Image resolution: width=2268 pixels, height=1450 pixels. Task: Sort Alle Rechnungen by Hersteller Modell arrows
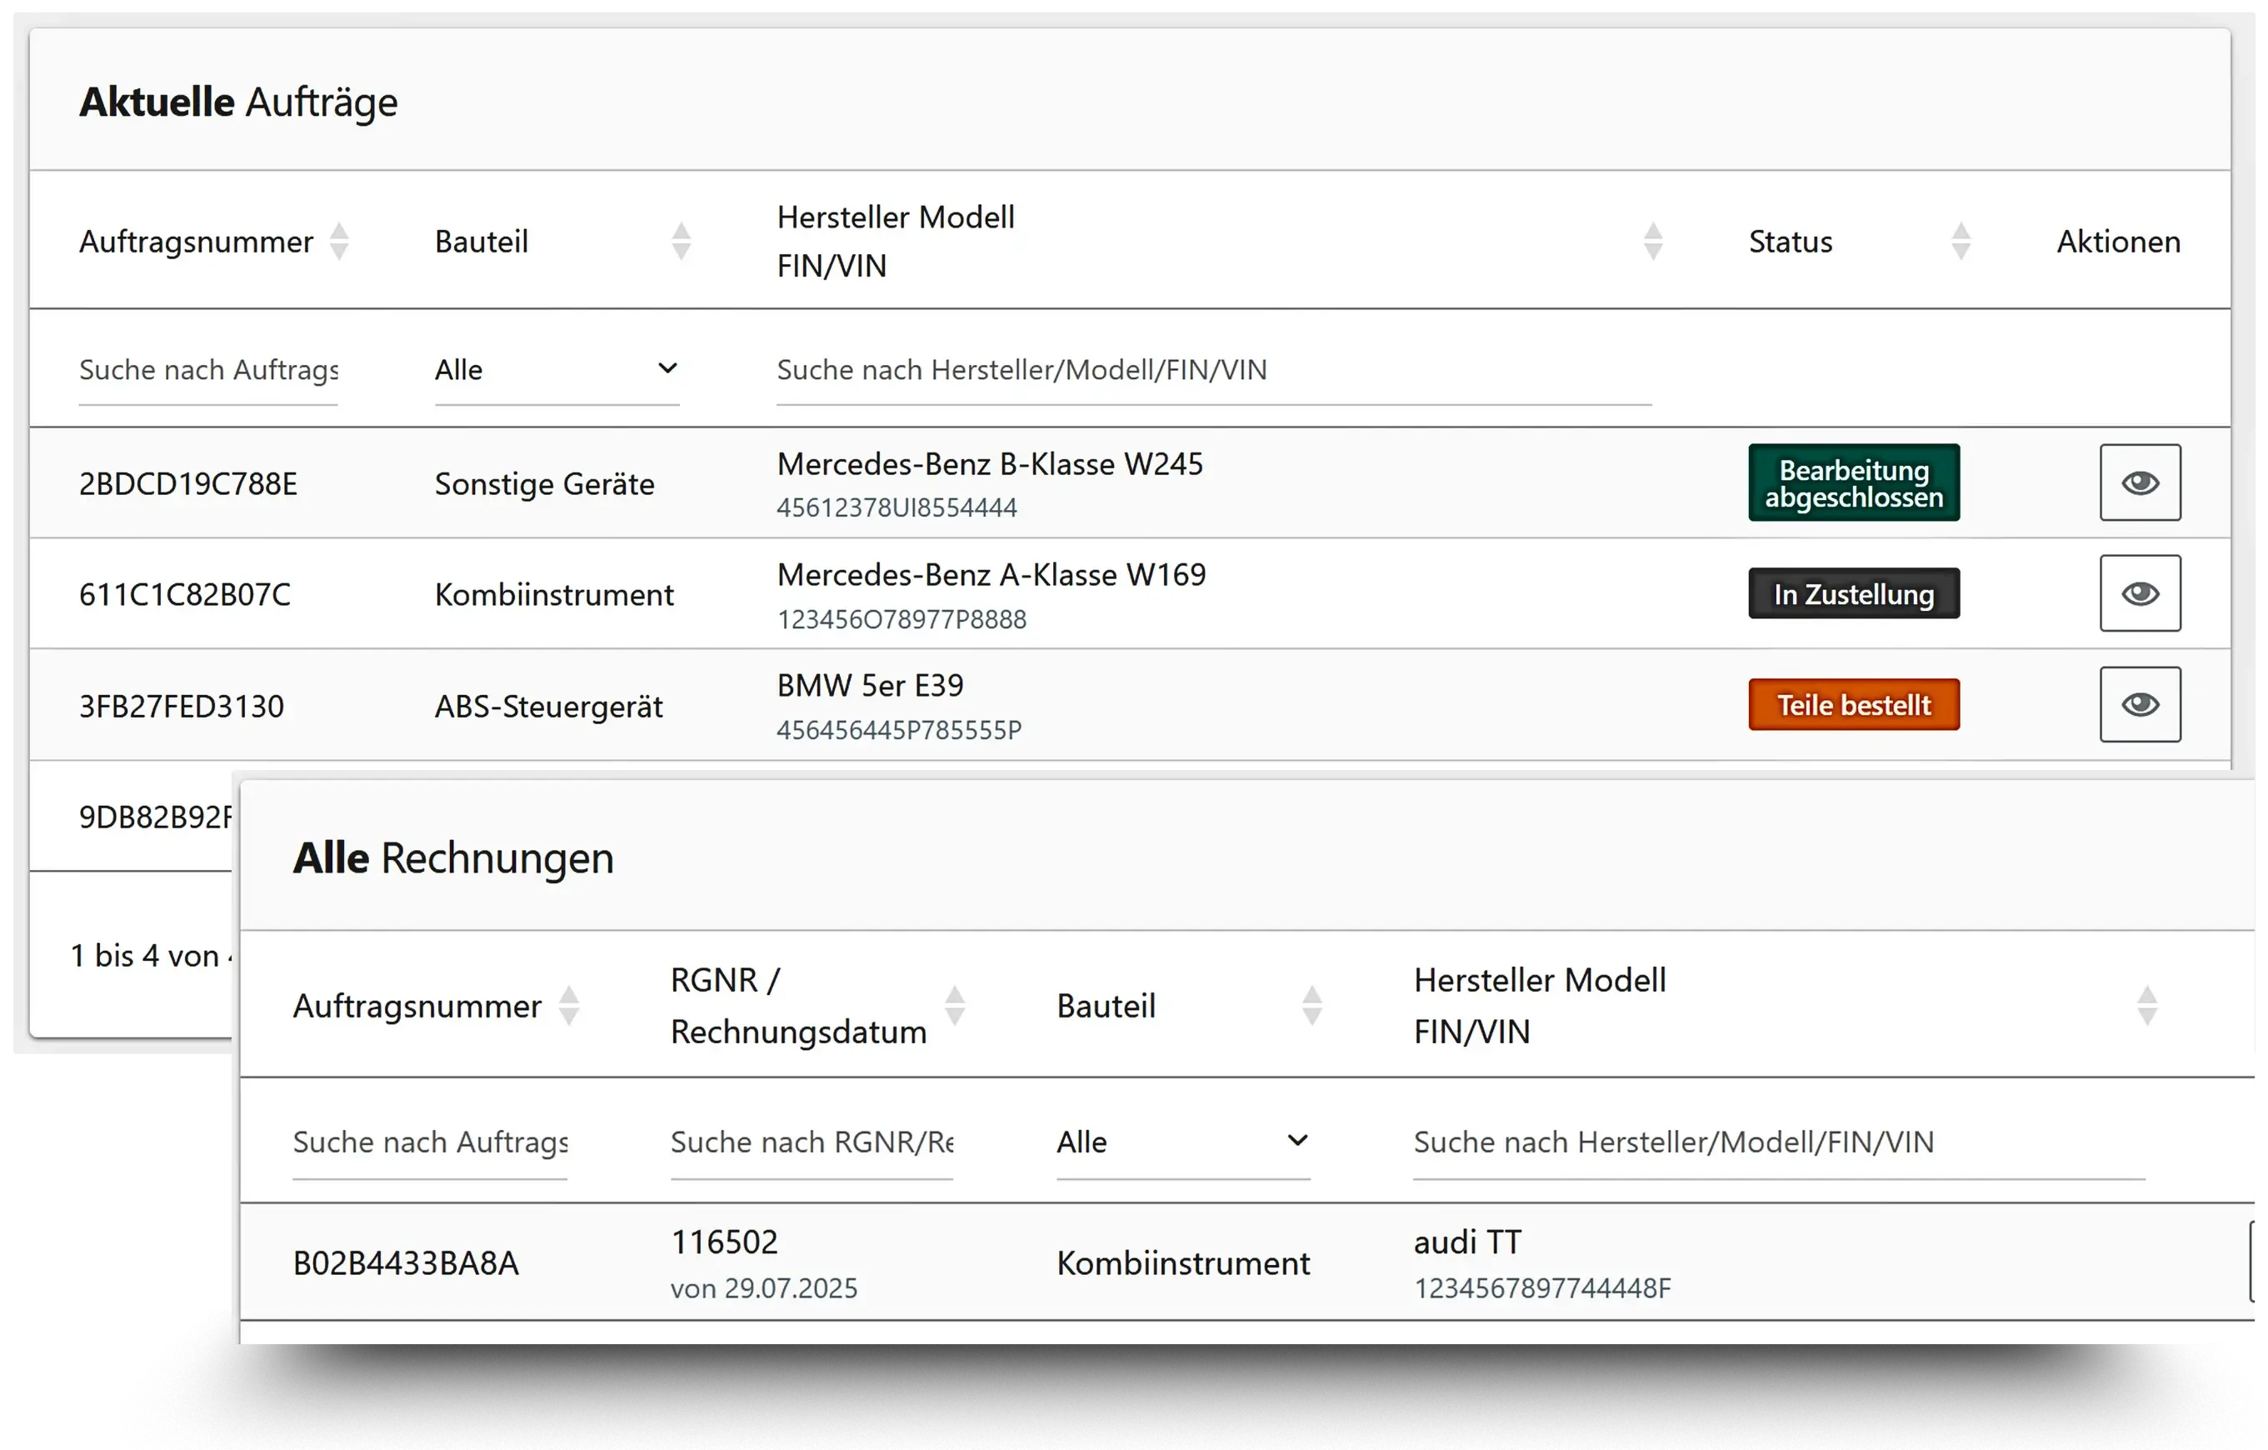point(2147,1005)
